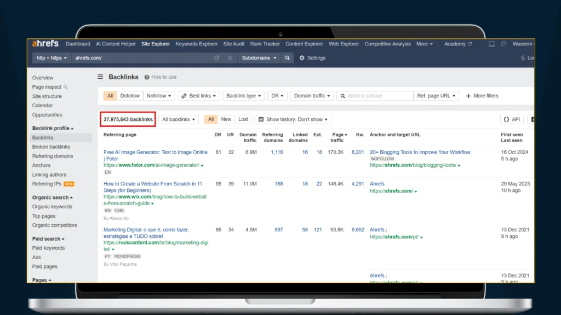
Task: Open the Show history dropdown
Action: point(293,119)
